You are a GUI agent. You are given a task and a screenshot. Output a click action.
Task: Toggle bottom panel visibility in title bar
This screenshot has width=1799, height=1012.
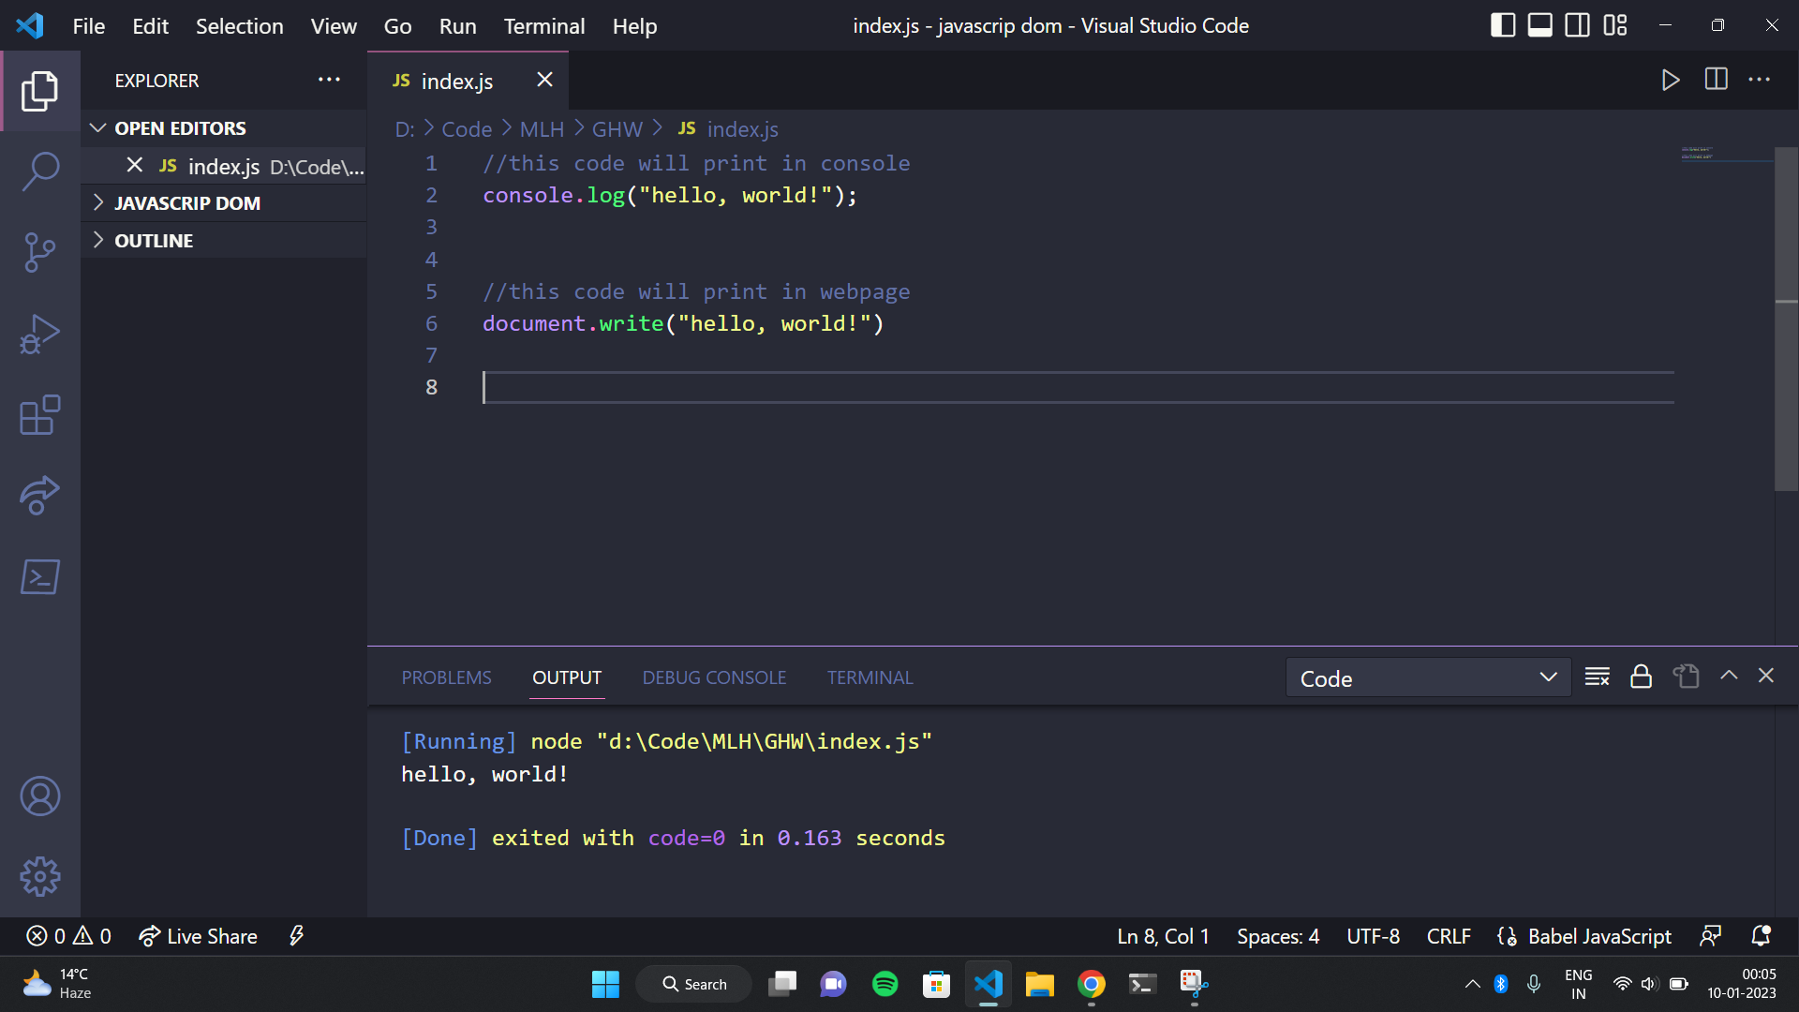[1539, 25]
